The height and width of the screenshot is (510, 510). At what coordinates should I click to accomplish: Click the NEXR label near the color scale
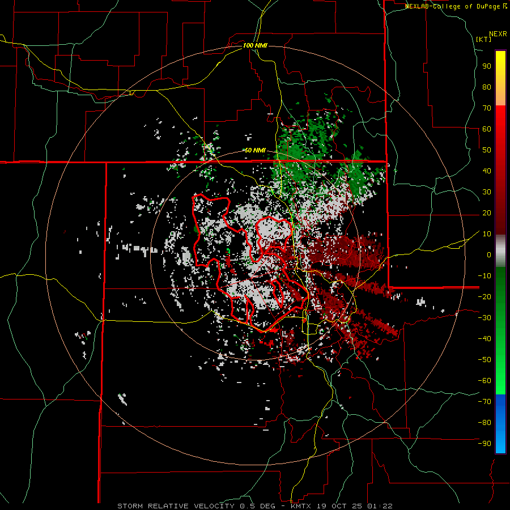coord(498,34)
